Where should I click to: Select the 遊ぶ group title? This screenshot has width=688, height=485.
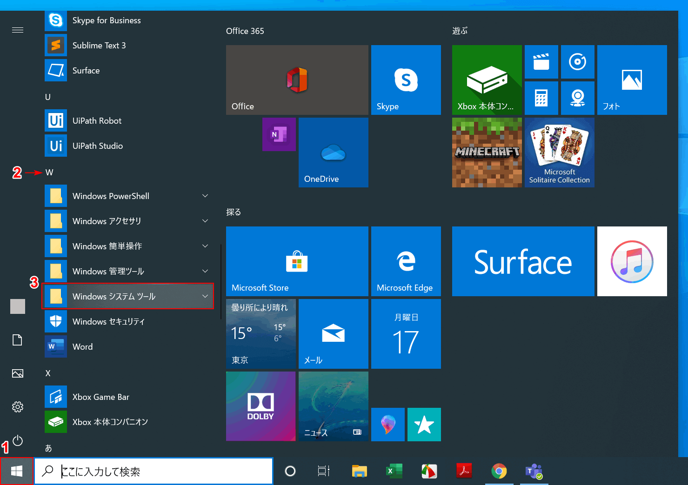tap(460, 31)
